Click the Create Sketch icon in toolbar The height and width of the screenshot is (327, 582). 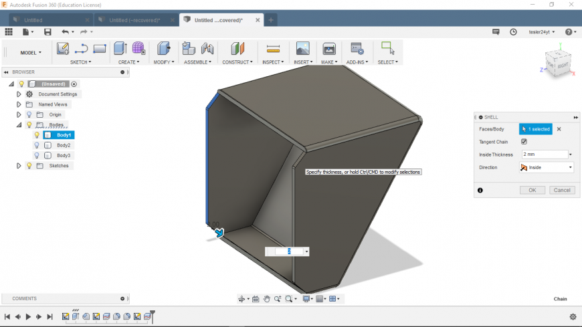click(x=63, y=49)
